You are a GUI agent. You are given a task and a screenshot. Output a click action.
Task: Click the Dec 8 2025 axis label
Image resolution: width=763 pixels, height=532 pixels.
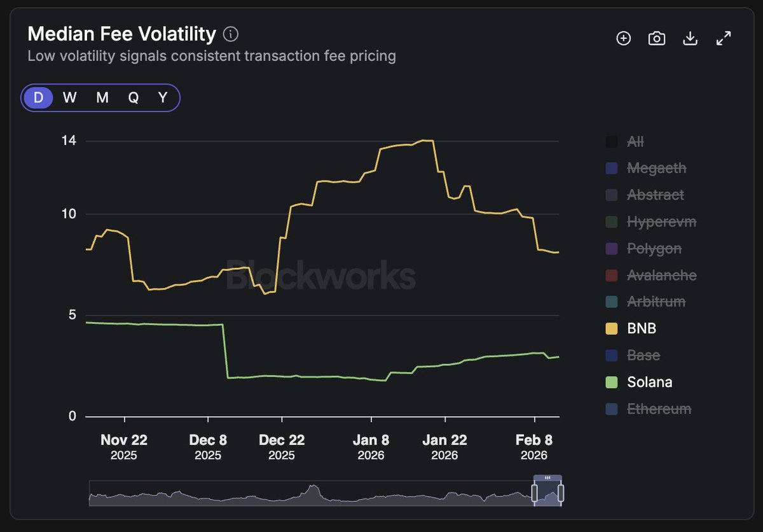(x=208, y=446)
